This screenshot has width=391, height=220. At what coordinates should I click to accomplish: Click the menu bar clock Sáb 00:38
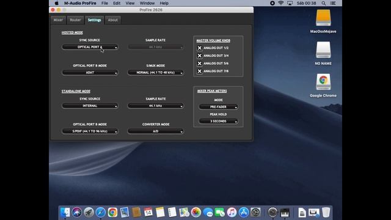pyautogui.click(x=307, y=3)
